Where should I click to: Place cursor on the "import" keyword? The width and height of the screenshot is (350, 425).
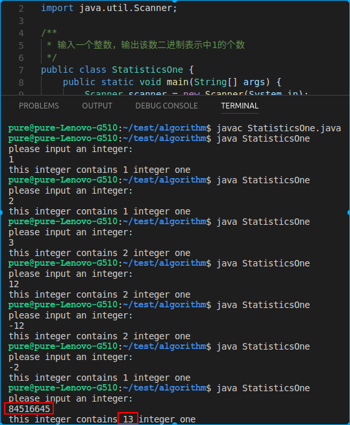pyautogui.click(x=57, y=8)
